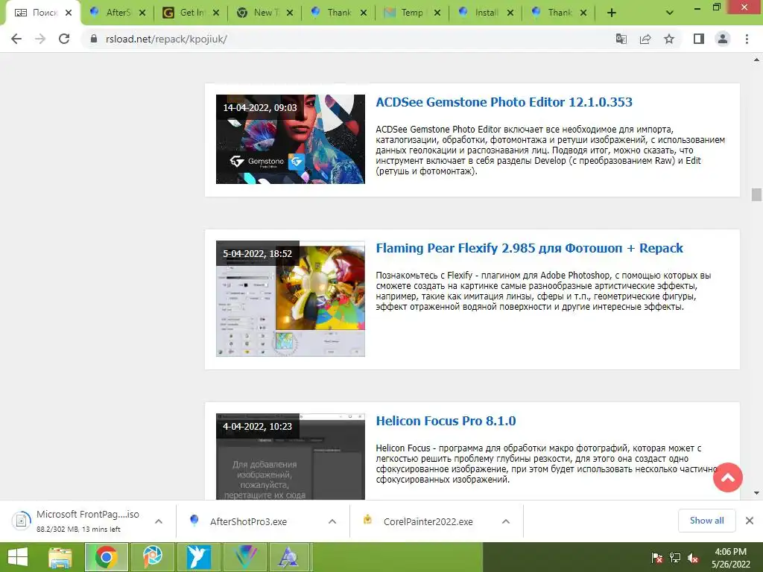The width and height of the screenshot is (763, 572).
Task: Open the ACDSee Gemstone thumbnail image
Action: coord(291,139)
